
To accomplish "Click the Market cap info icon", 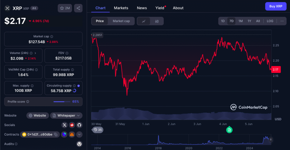I will pos(52,36).
